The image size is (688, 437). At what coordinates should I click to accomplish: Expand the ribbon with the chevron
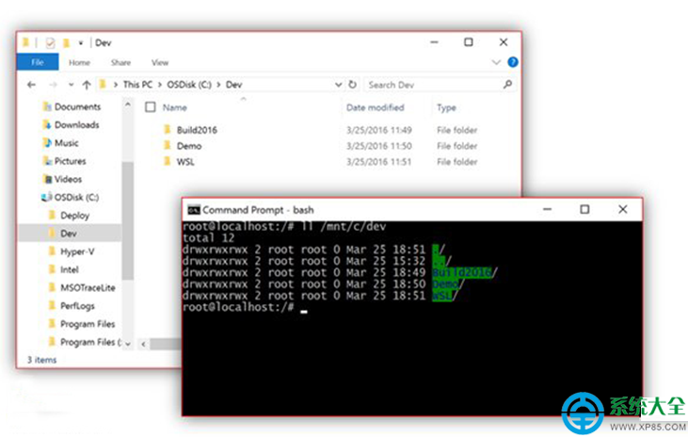(x=496, y=62)
